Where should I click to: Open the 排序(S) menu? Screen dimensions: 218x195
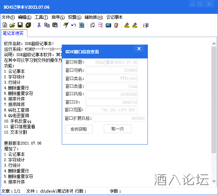click(x=58, y=17)
